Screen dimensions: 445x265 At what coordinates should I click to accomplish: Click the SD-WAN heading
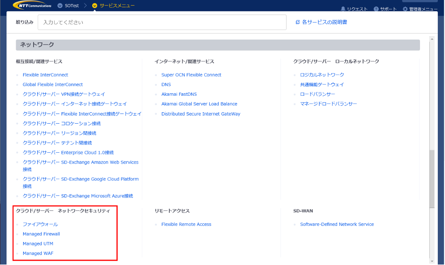303,211
